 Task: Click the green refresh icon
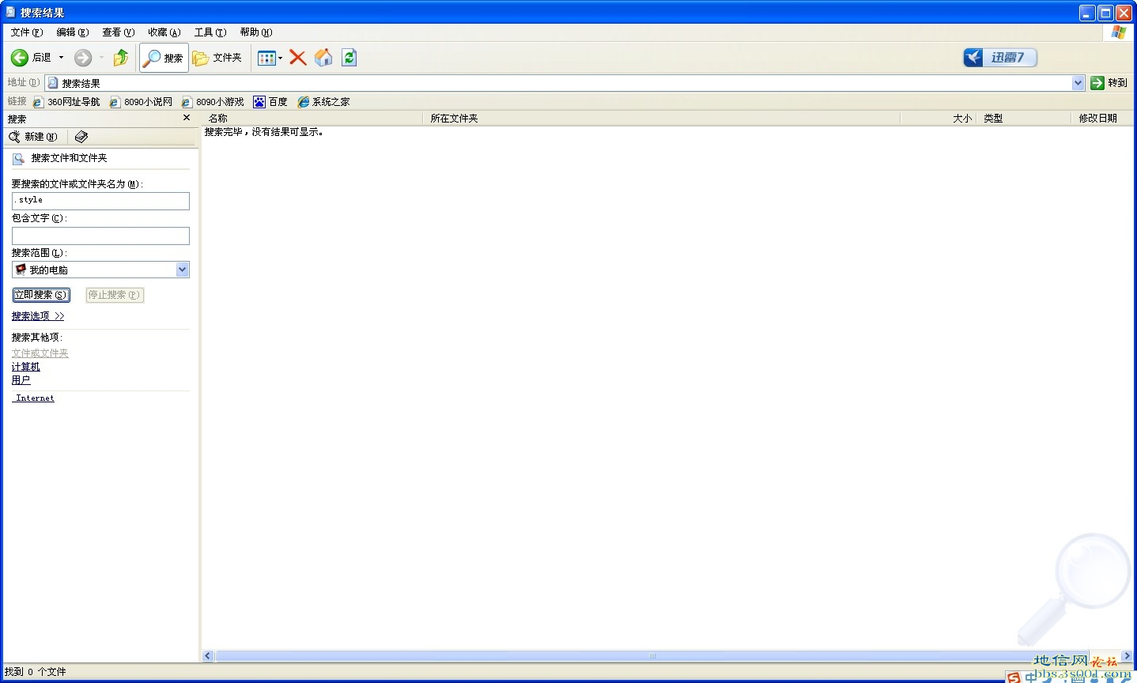tap(349, 58)
